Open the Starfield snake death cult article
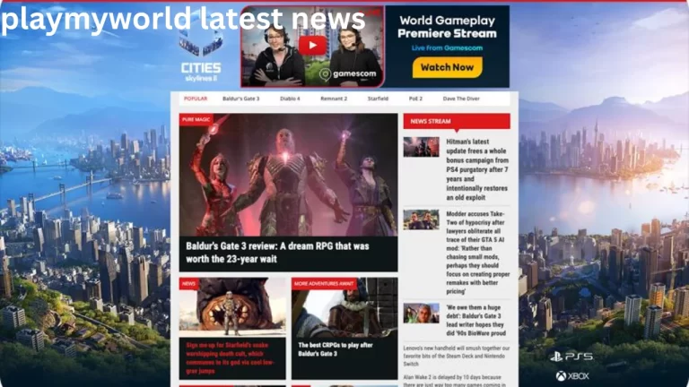The height and width of the screenshot is (387, 689). tap(231, 358)
